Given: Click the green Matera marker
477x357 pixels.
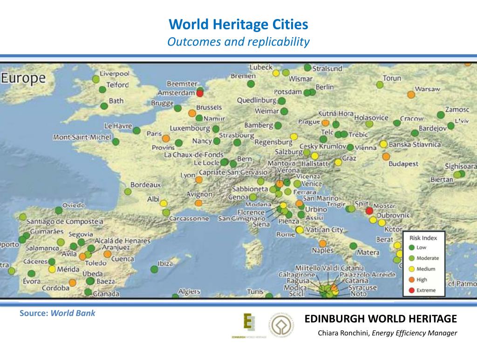Looking at the screenshot, I should (x=353, y=246).
